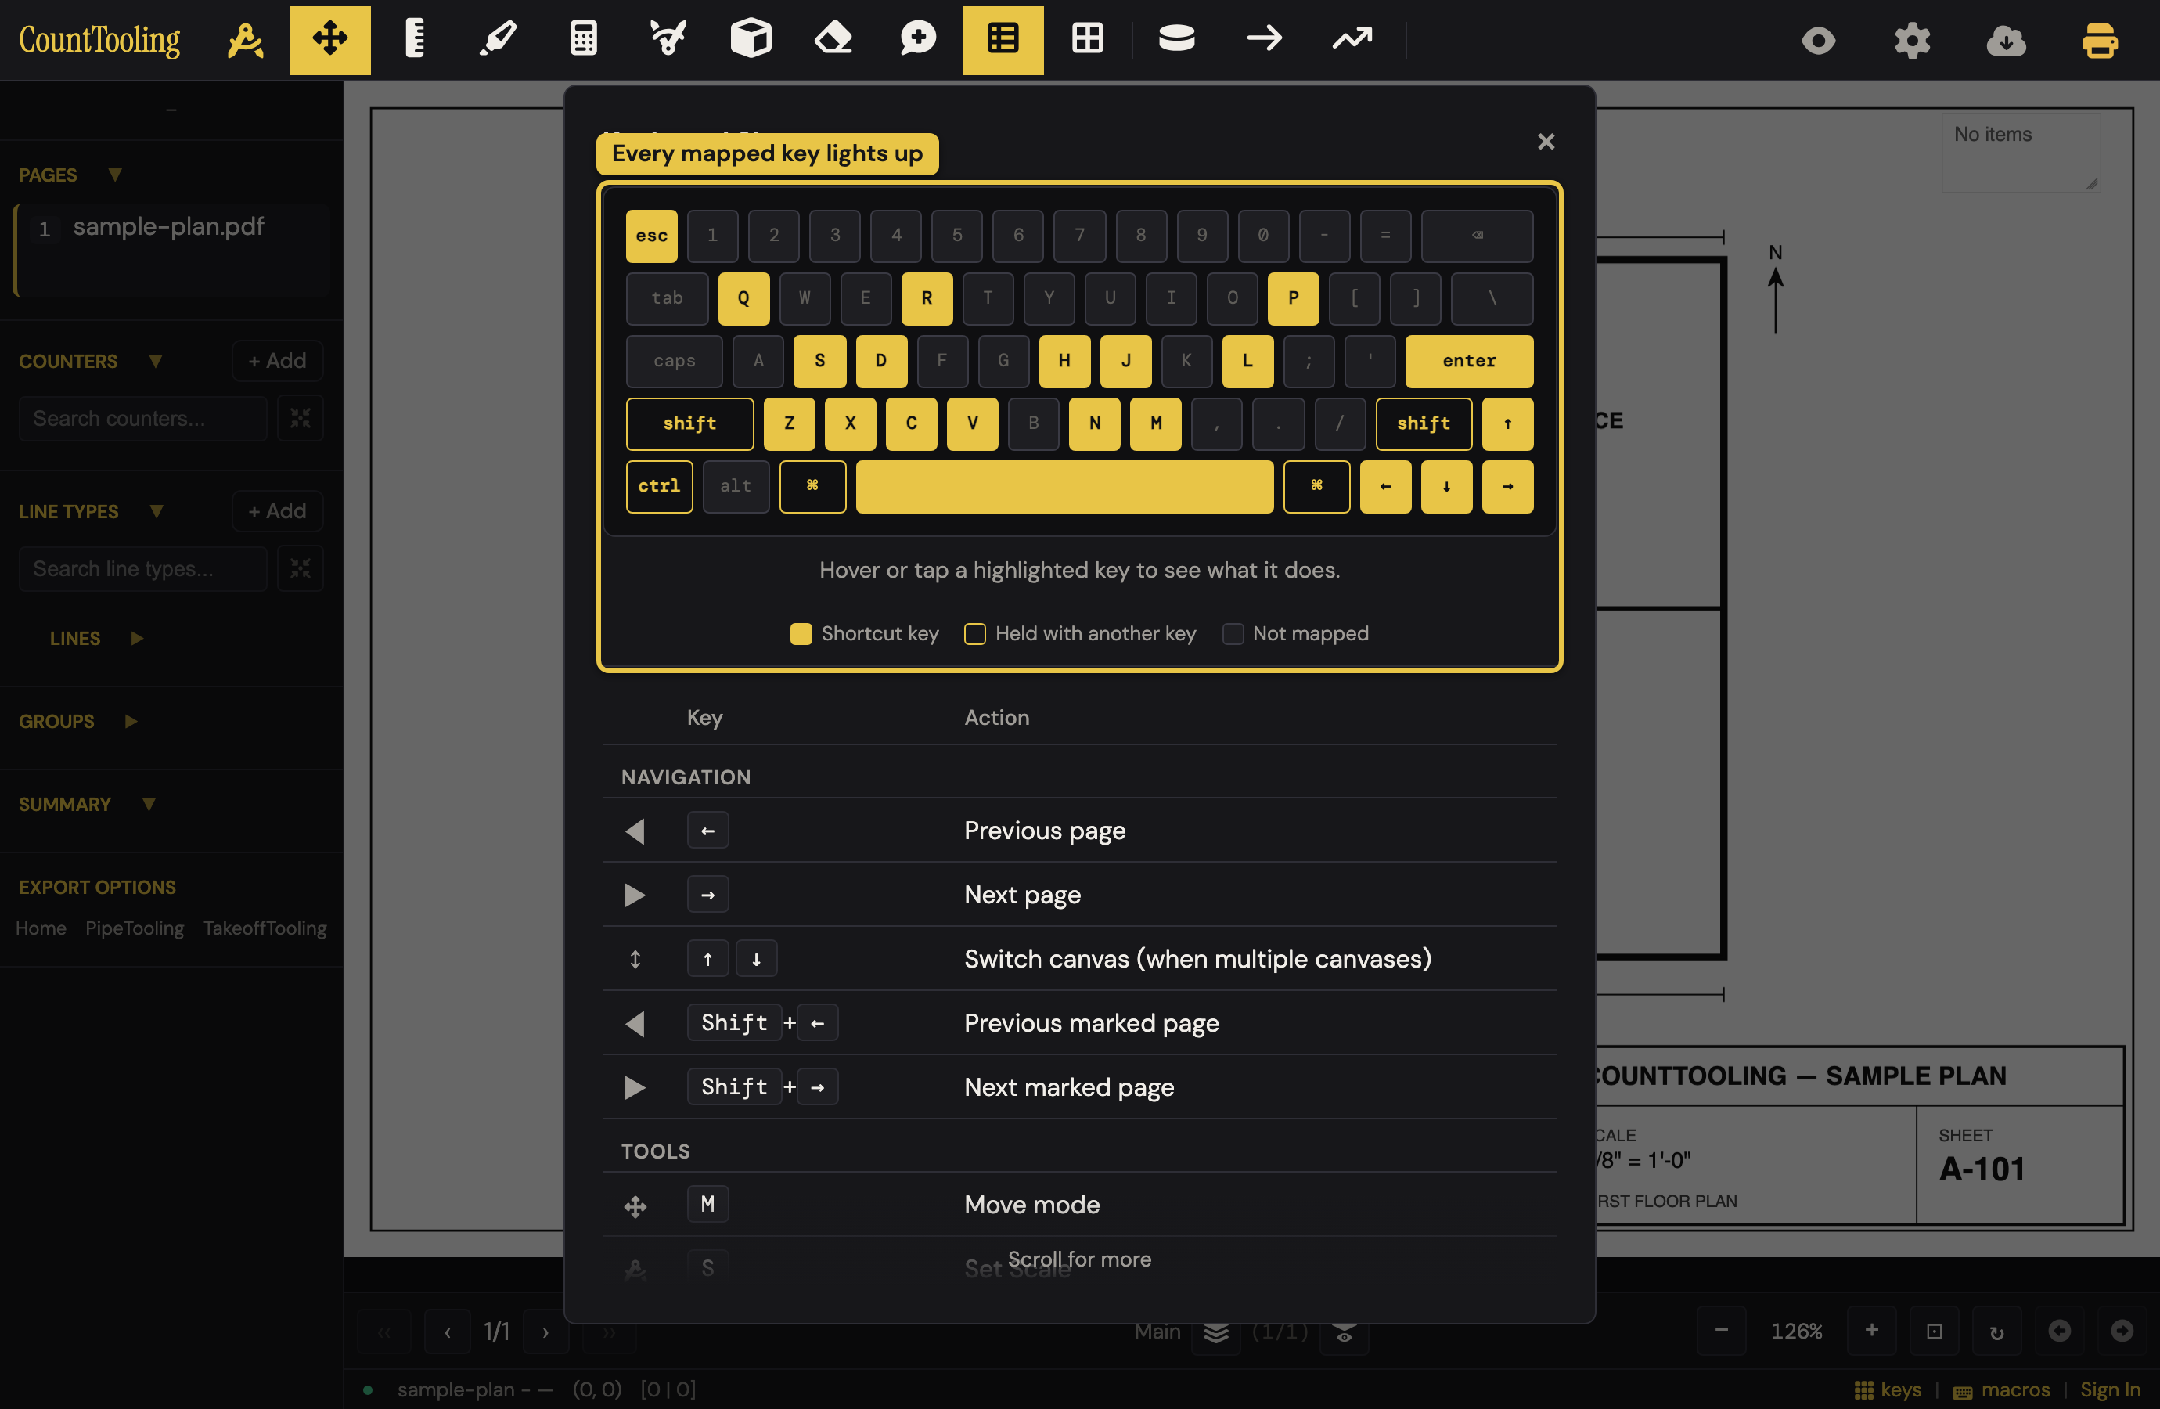Click the ctrl modifier key
Viewport: 2160px width, 1409px height.
pos(659,487)
